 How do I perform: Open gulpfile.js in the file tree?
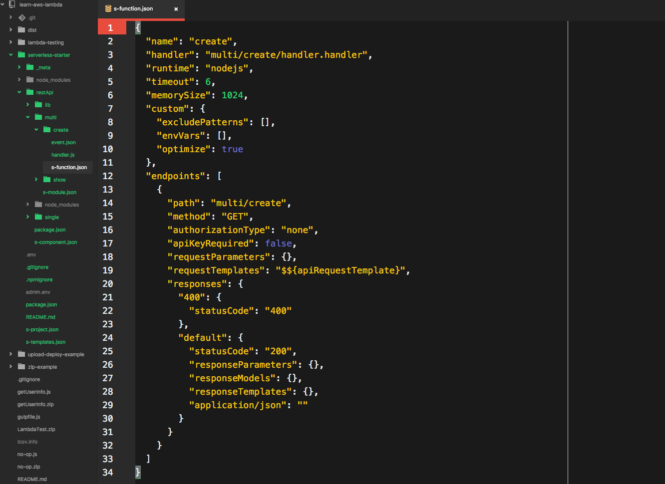click(29, 417)
